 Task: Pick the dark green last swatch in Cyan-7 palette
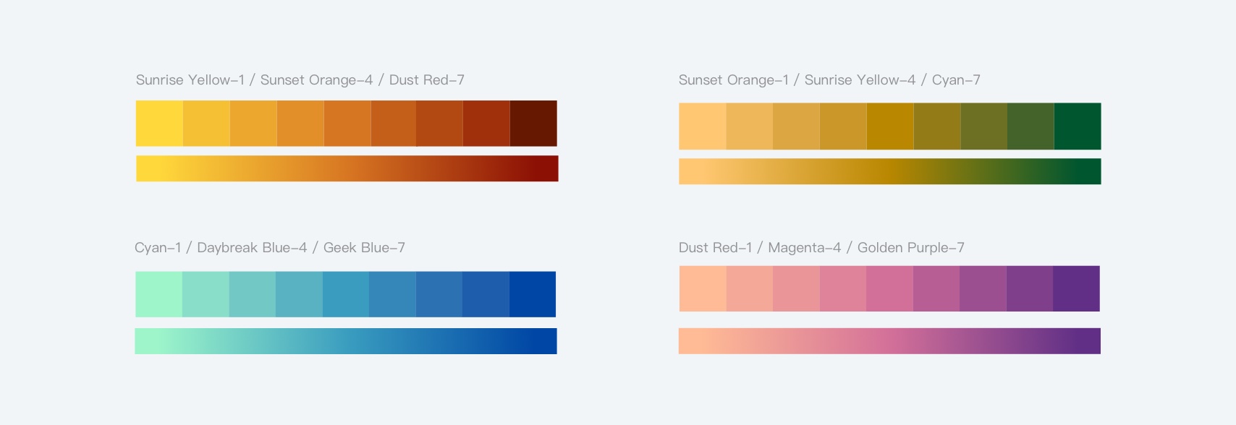[1078, 126]
